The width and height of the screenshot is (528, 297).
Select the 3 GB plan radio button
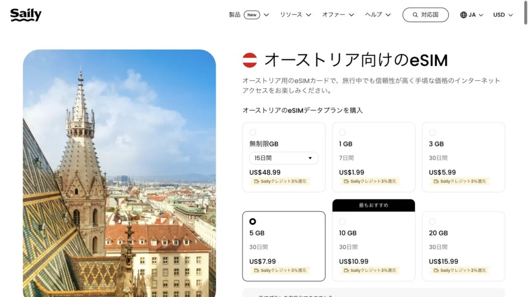click(x=433, y=133)
